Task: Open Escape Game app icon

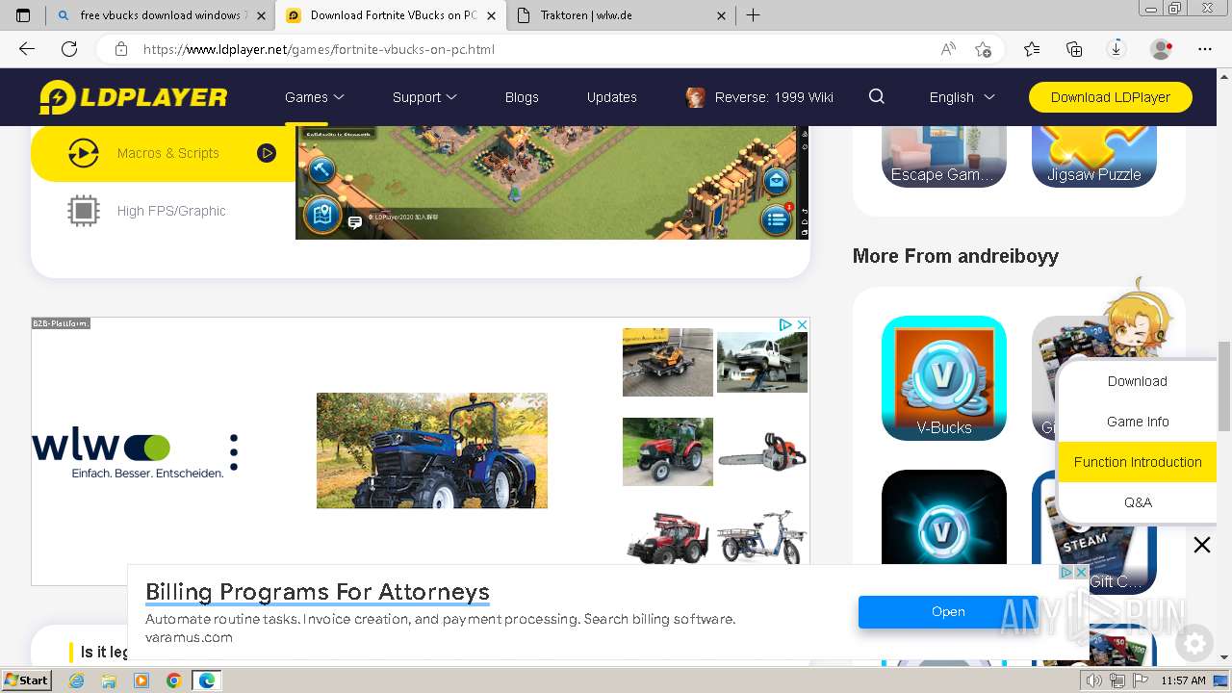Action: click(x=944, y=157)
